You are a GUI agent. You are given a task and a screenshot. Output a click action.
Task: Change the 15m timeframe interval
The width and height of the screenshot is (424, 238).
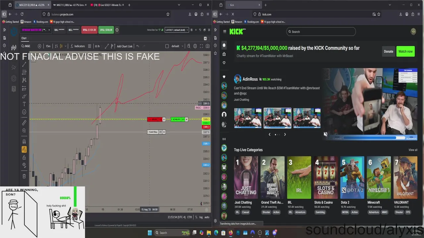[48, 46]
